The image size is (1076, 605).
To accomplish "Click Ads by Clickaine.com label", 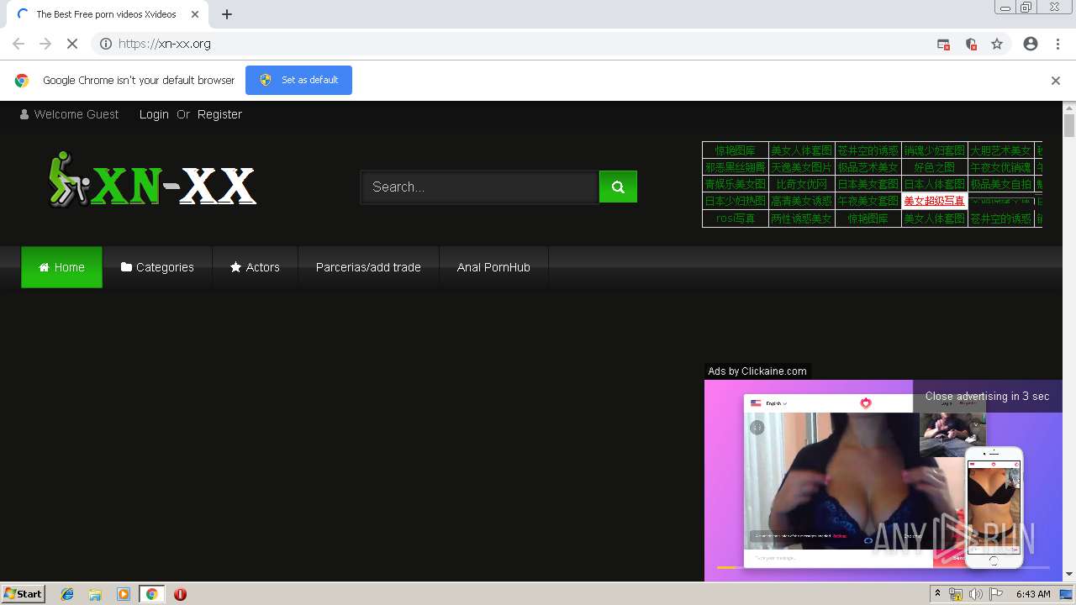I will tap(757, 371).
